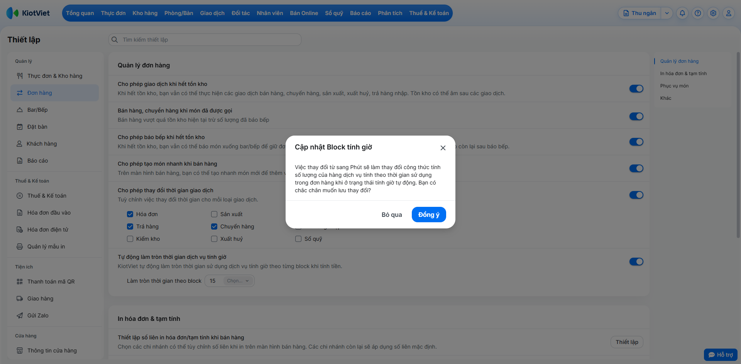Image resolution: width=741 pixels, height=364 pixels.
Task: Click the Hỗ trợ chat support button
Action: pyautogui.click(x=721, y=355)
